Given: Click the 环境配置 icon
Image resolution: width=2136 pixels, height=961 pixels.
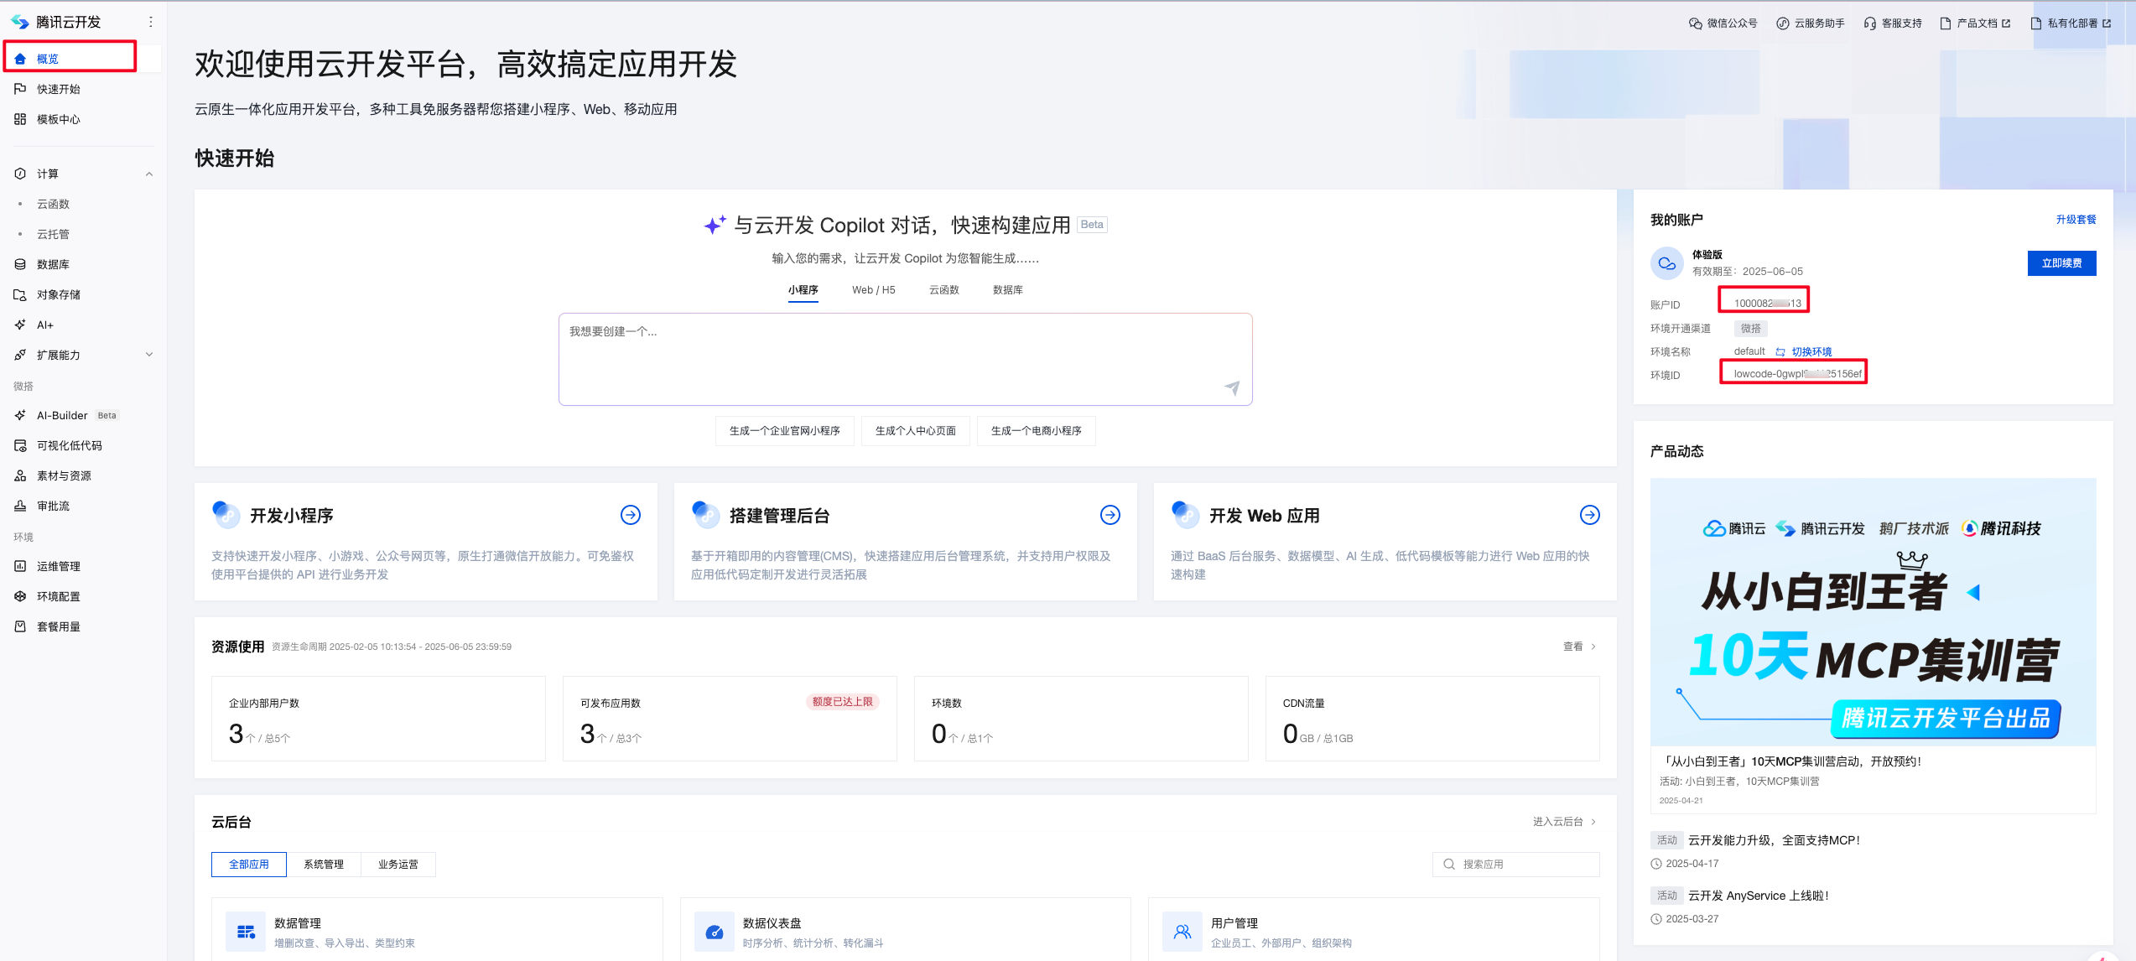Looking at the screenshot, I should 20,596.
